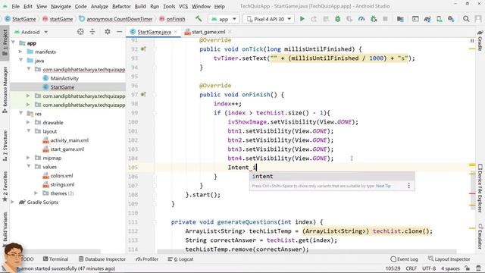Collapse the app module node
This screenshot has width=485, height=273.
click(x=14, y=42)
